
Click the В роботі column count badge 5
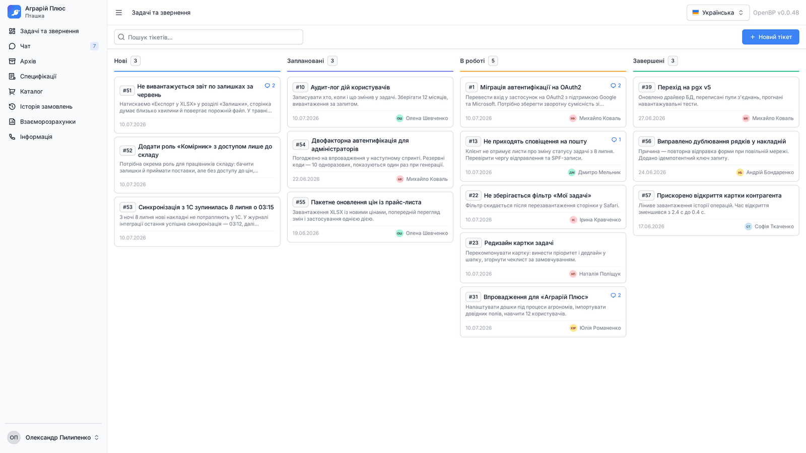493,61
